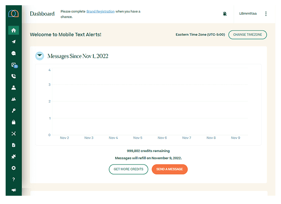Open the Groups people icon
Image resolution: width=281 pixels, height=204 pixels.
pos(13,99)
